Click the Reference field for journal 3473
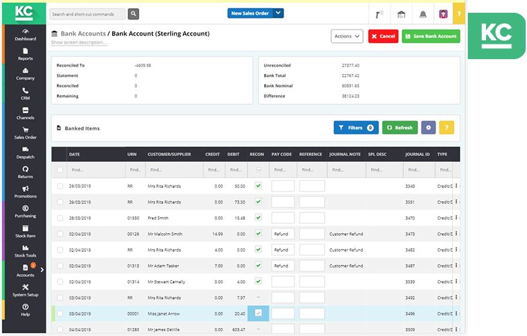 (312, 234)
